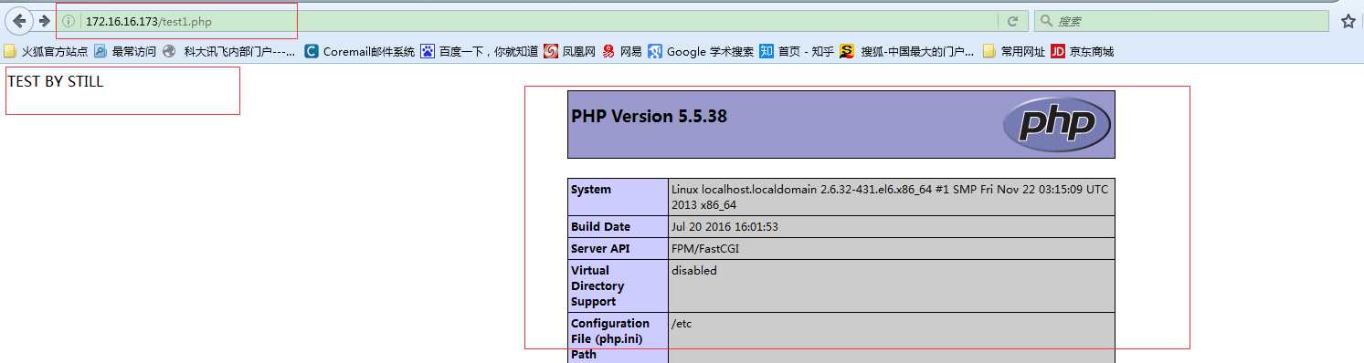Reload the page with the refresh button
Image resolution: width=1364 pixels, height=363 pixels.
click(x=1012, y=21)
